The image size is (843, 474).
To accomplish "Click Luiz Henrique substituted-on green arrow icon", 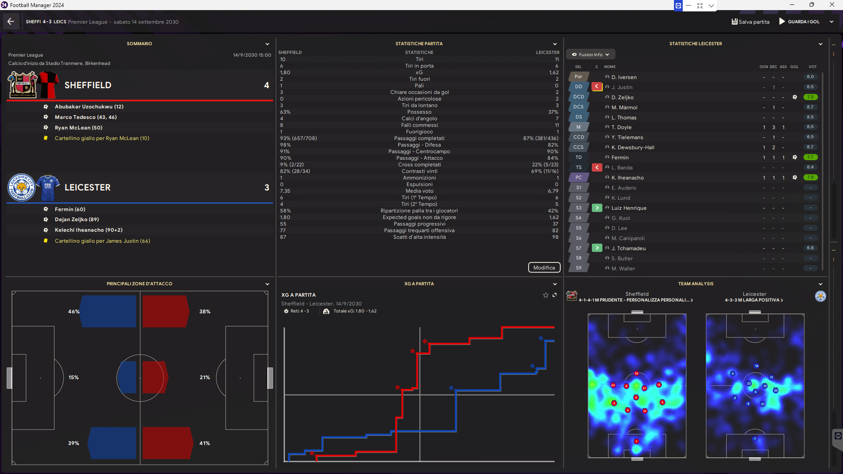I will (597, 208).
